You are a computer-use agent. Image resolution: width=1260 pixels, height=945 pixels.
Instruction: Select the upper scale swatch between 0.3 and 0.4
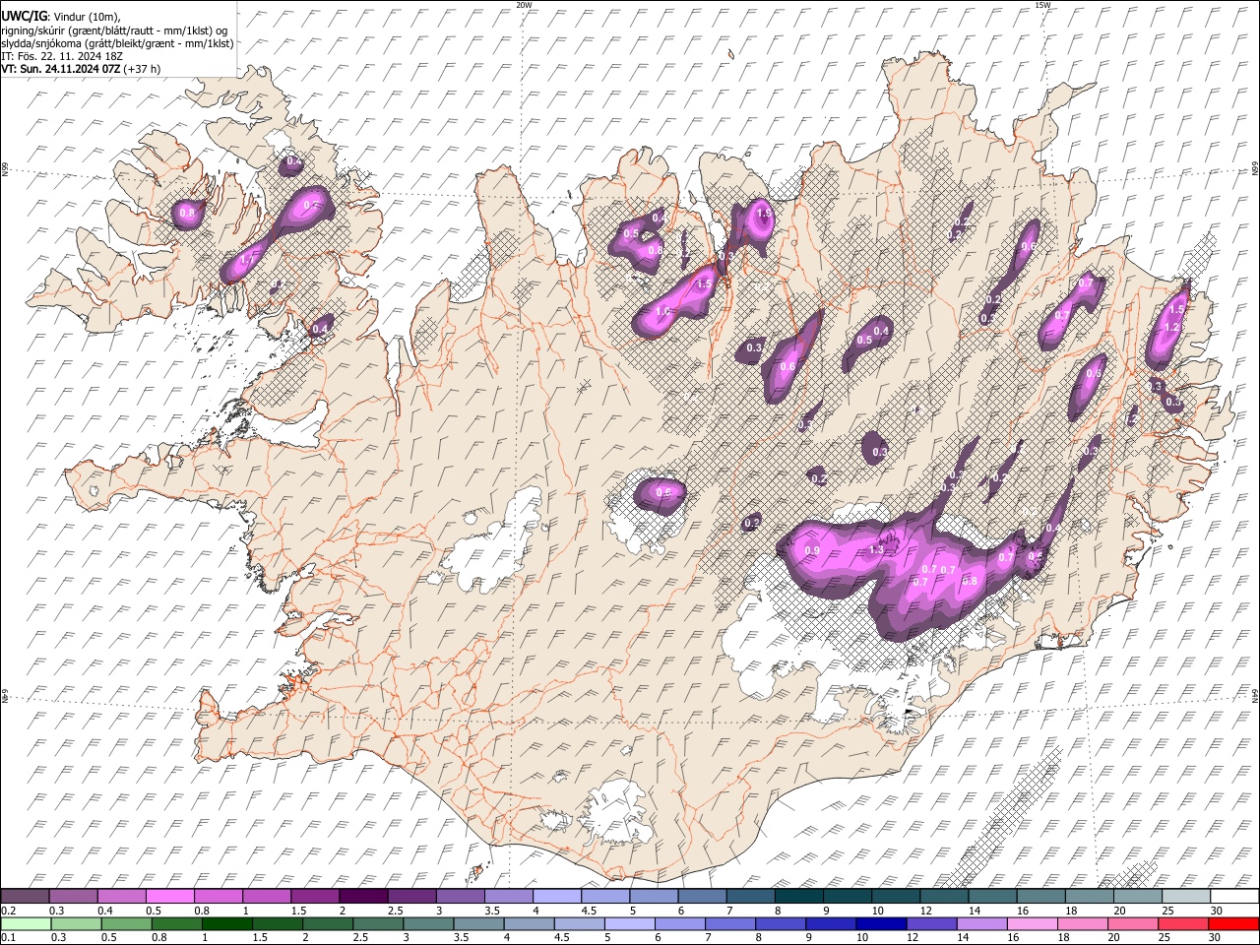coord(75,897)
